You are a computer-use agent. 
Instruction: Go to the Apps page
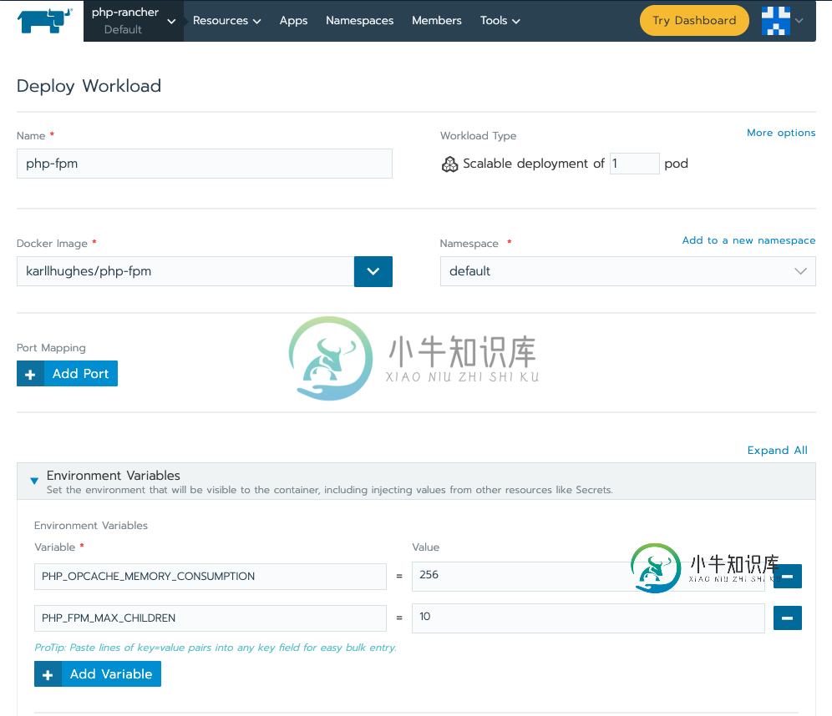click(x=293, y=21)
